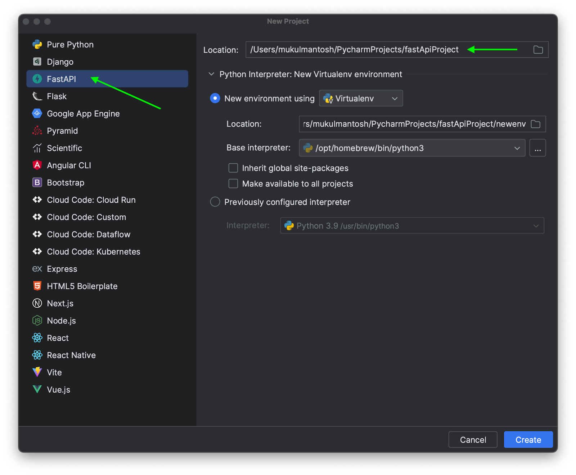Select Google App Engine text entry
Screen dimensions: 576x475
tap(83, 114)
